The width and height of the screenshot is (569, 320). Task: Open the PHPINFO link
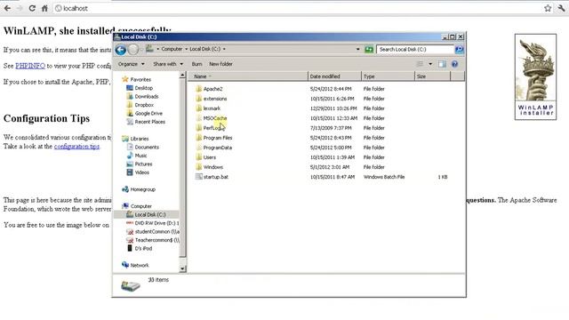coord(30,66)
